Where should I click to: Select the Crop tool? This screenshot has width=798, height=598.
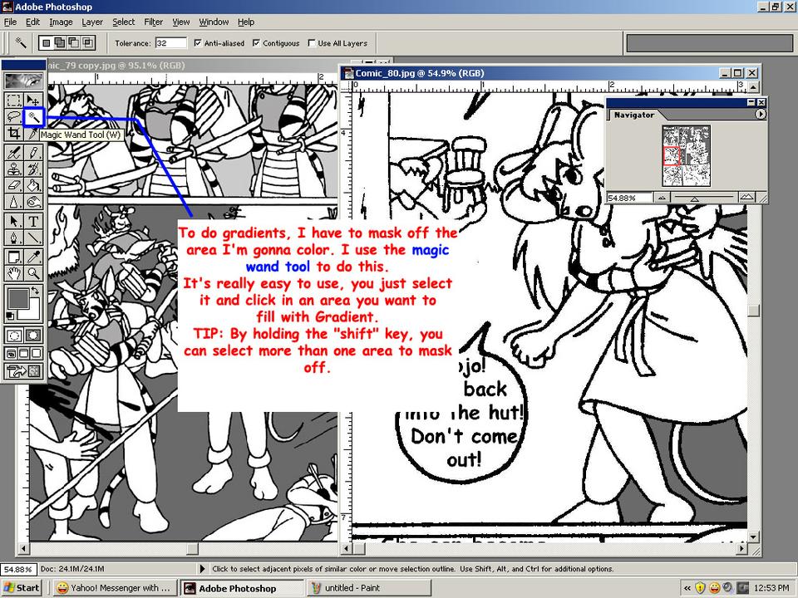click(14, 134)
